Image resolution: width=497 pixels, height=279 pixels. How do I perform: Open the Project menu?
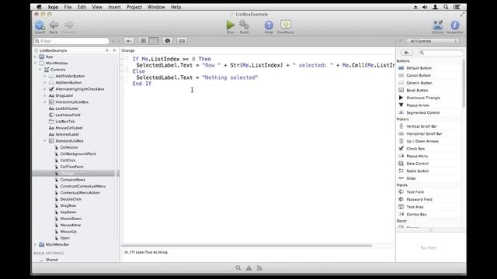pyautogui.click(x=134, y=7)
